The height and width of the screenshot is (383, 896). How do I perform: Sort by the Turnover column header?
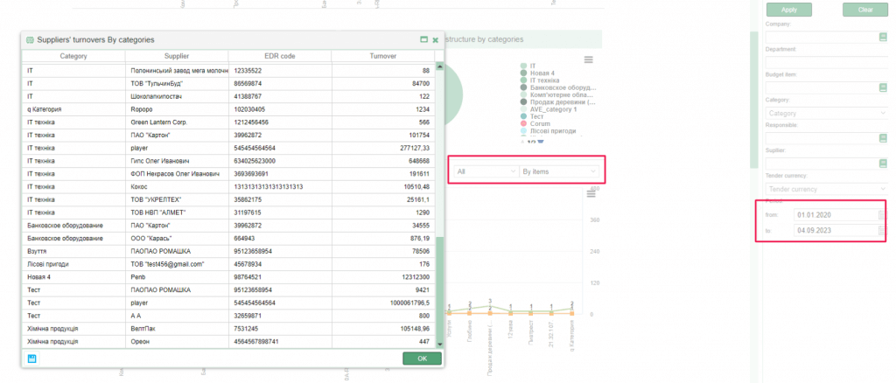(382, 57)
